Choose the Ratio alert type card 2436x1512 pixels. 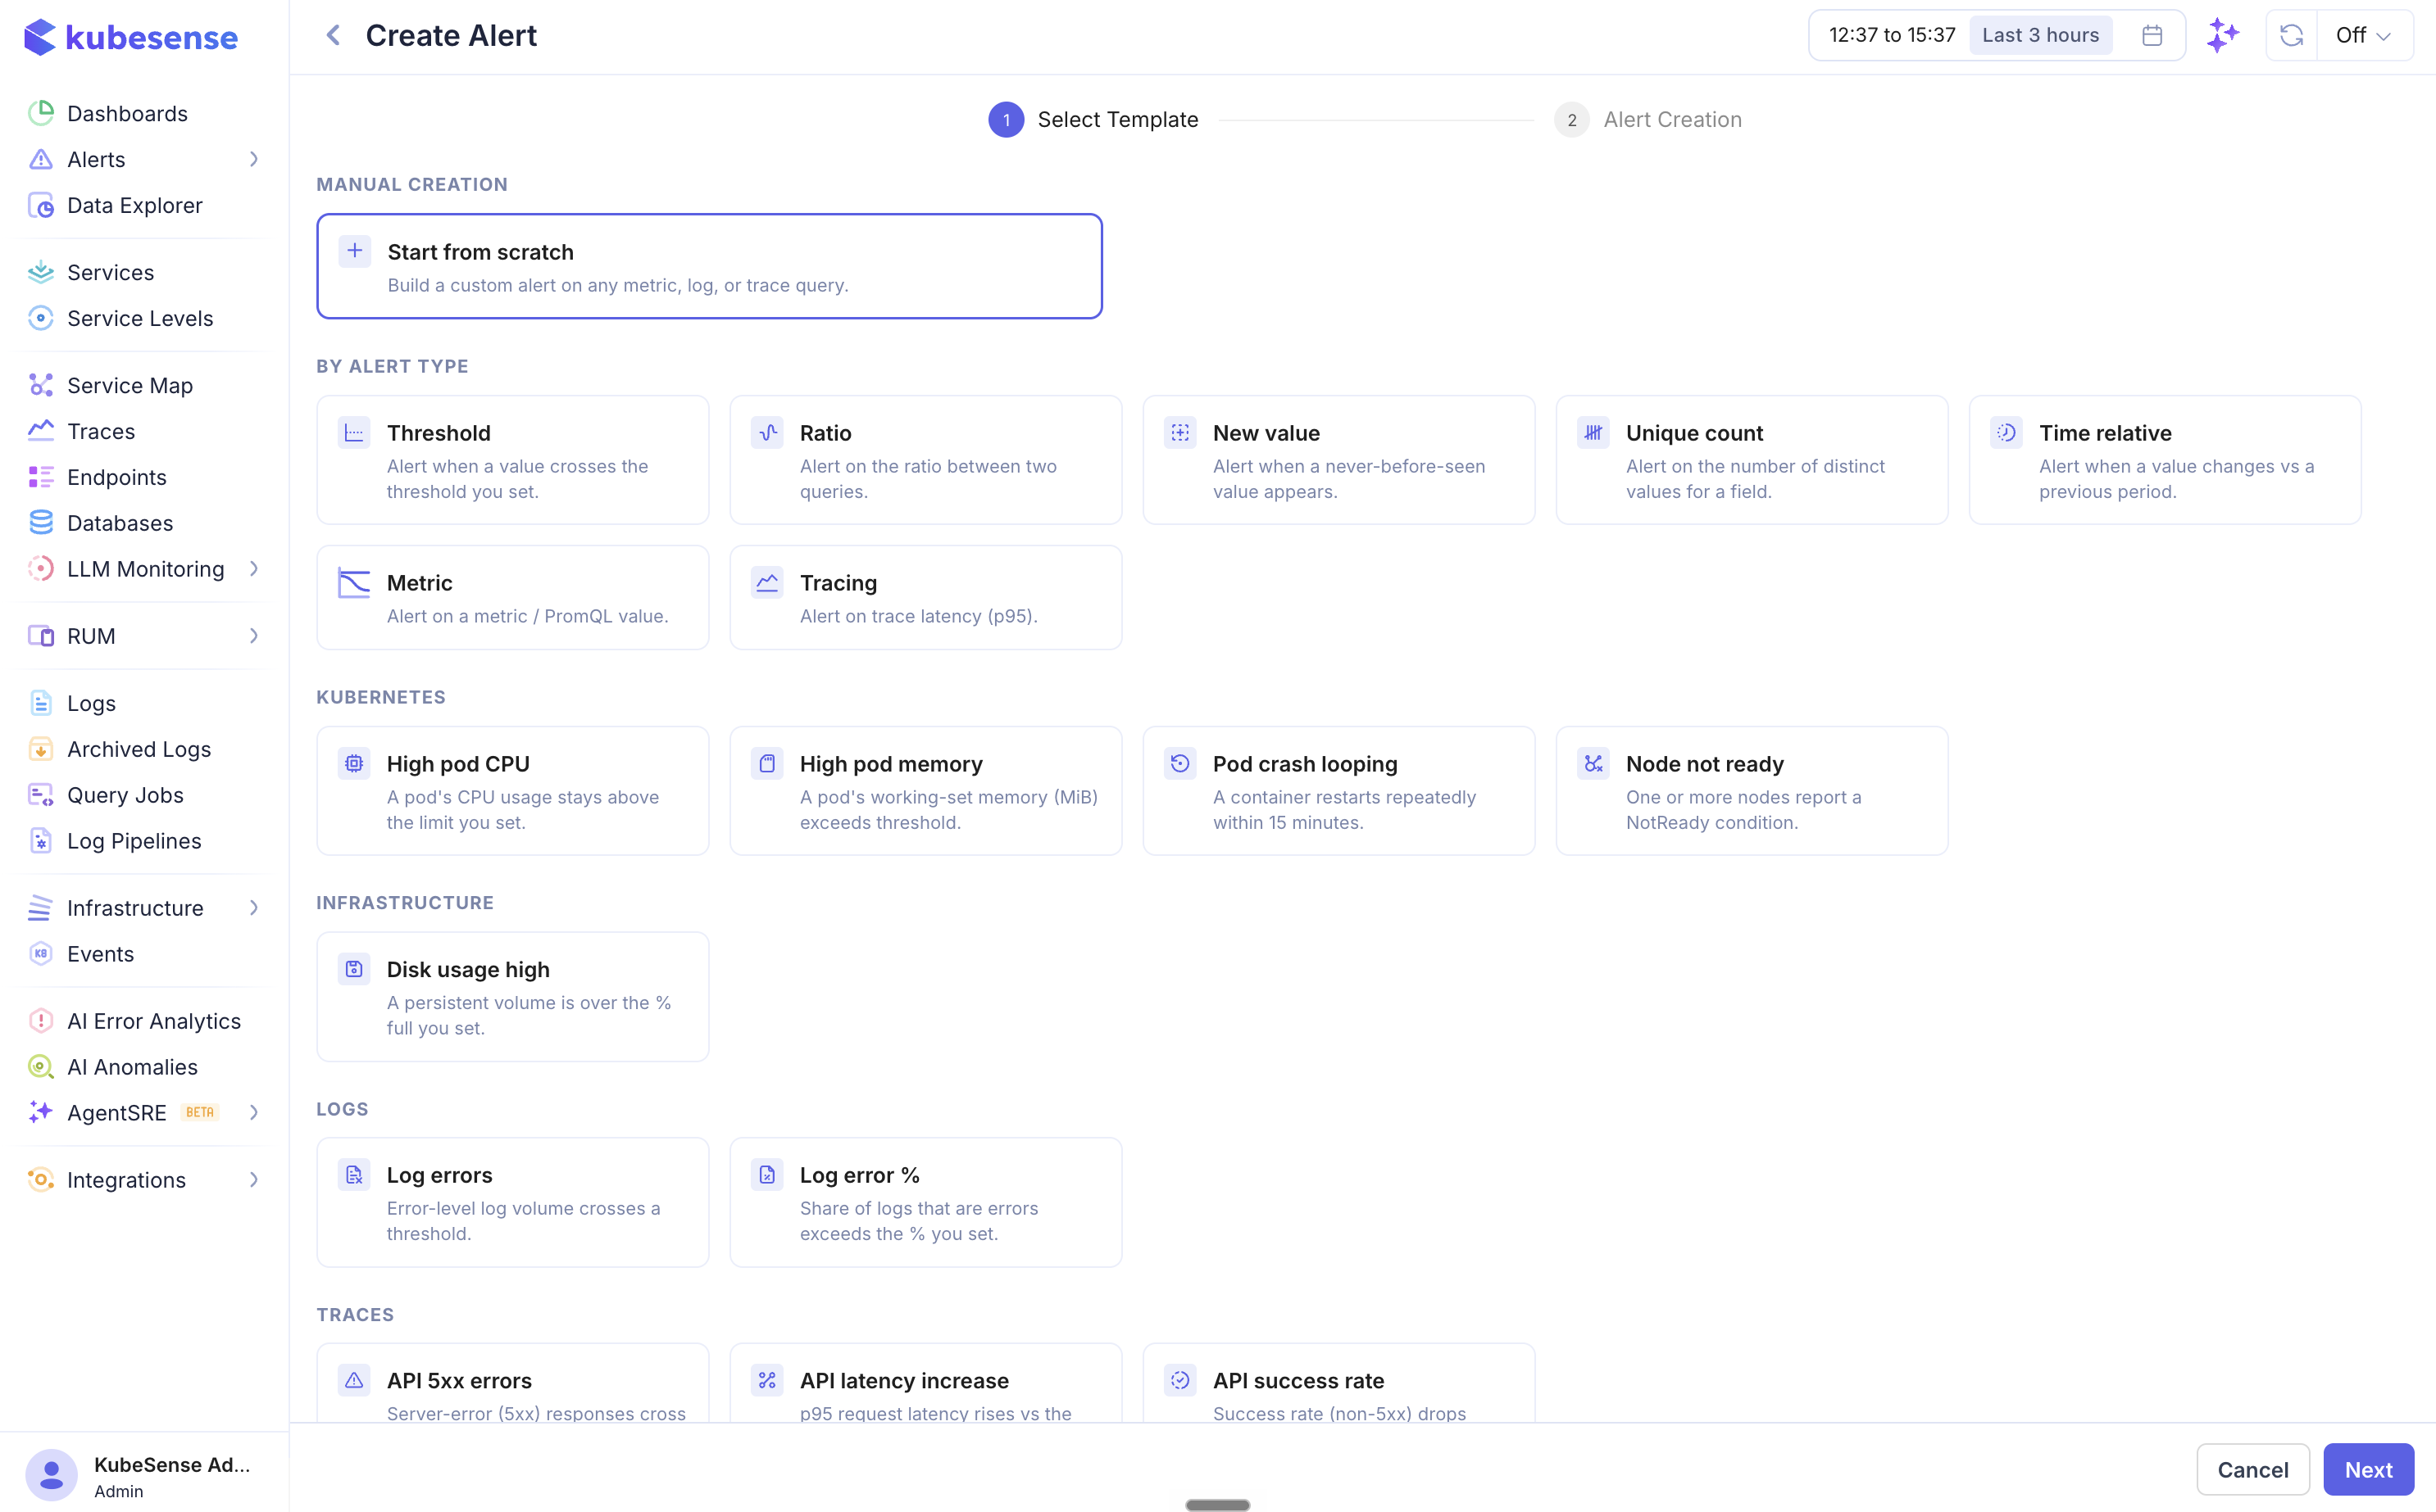[x=925, y=460]
